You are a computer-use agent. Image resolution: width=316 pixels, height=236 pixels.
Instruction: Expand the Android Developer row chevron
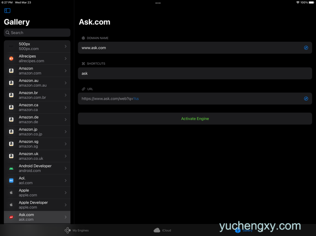[x=66, y=168]
